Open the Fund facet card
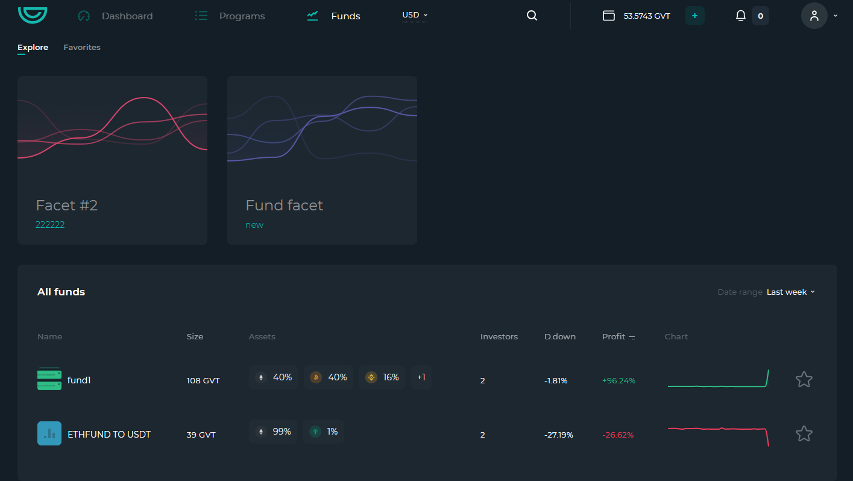This screenshot has height=481, width=853. pos(322,160)
